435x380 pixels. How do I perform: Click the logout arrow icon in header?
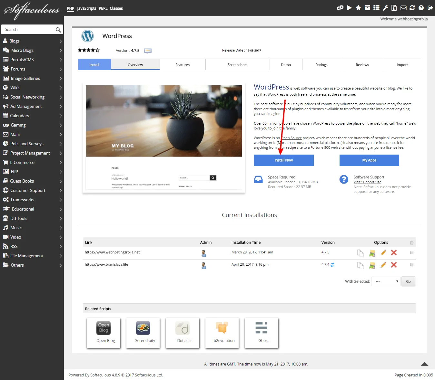(x=430, y=8)
